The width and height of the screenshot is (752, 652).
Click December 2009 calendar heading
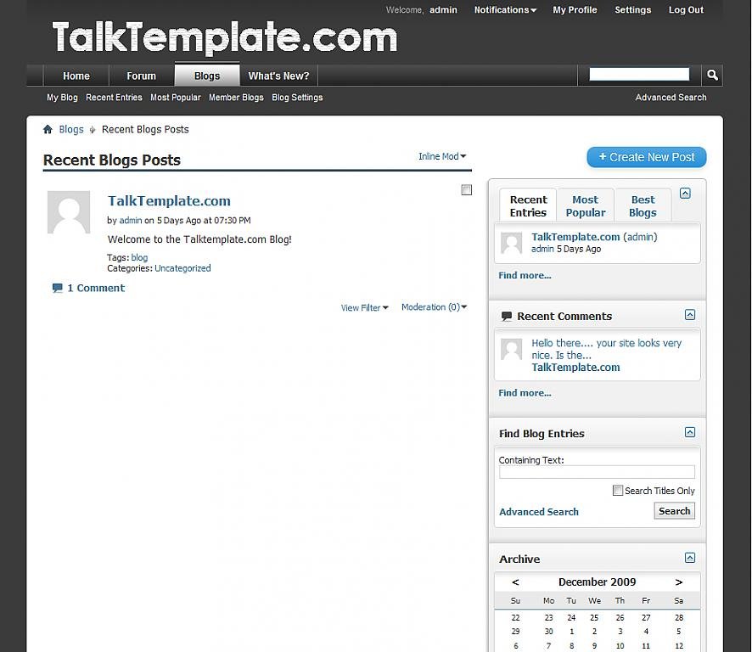[597, 582]
